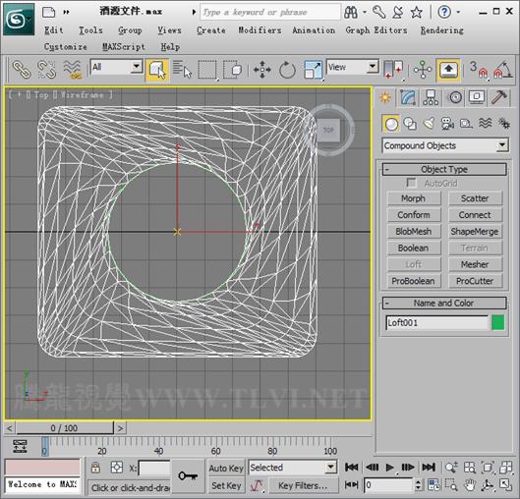
Task: Toggle the Auto Key button
Action: click(x=226, y=468)
